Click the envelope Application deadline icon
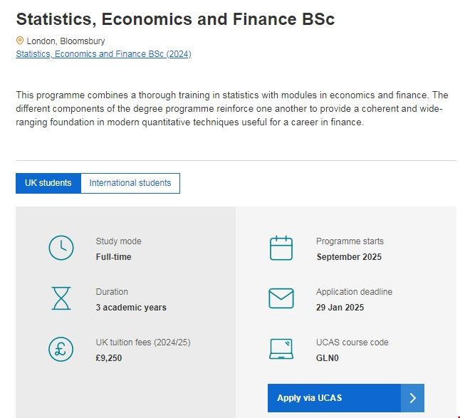 [x=281, y=298]
